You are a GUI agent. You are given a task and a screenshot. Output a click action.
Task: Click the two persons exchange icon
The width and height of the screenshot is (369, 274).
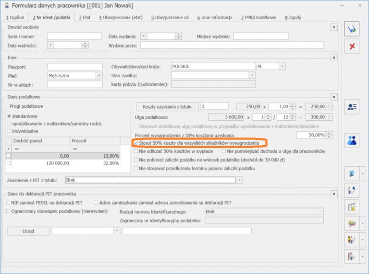pos(352,190)
